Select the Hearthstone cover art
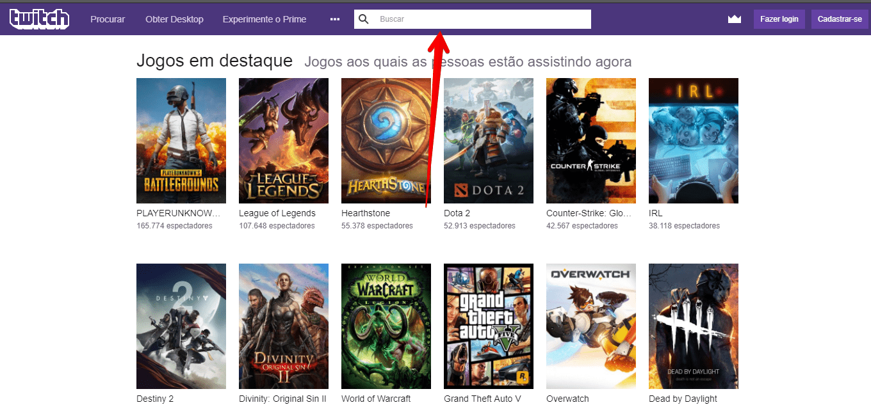The width and height of the screenshot is (871, 405). [386, 141]
